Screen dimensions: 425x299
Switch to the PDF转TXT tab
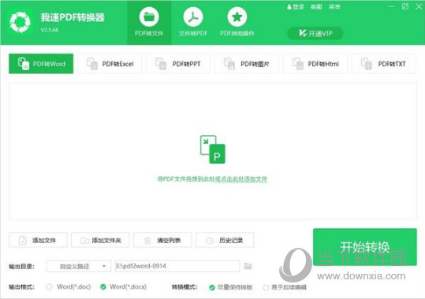pyautogui.click(x=384, y=64)
